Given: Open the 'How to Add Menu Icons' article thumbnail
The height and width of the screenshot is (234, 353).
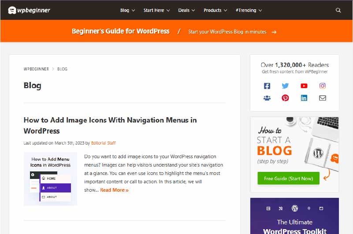Looking at the screenshot, I should click(x=50, y=179).
